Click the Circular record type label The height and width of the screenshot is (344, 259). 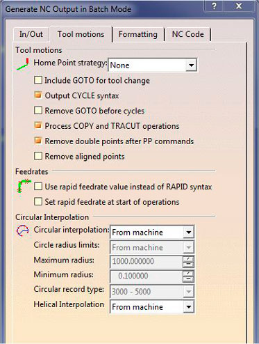(69, 289)
